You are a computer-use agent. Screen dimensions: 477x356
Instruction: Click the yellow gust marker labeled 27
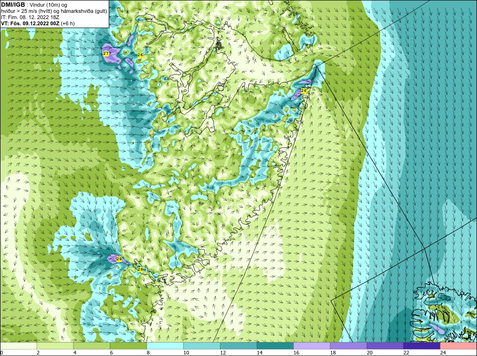(106, 54)
